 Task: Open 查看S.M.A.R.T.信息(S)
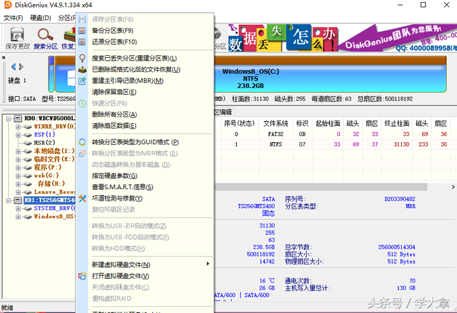(145, 187)
